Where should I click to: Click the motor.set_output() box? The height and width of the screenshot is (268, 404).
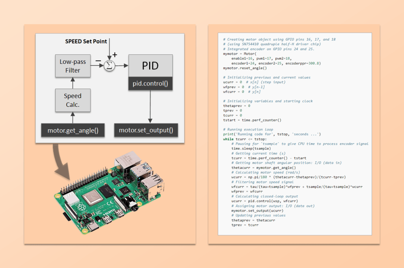pos(146,130)
